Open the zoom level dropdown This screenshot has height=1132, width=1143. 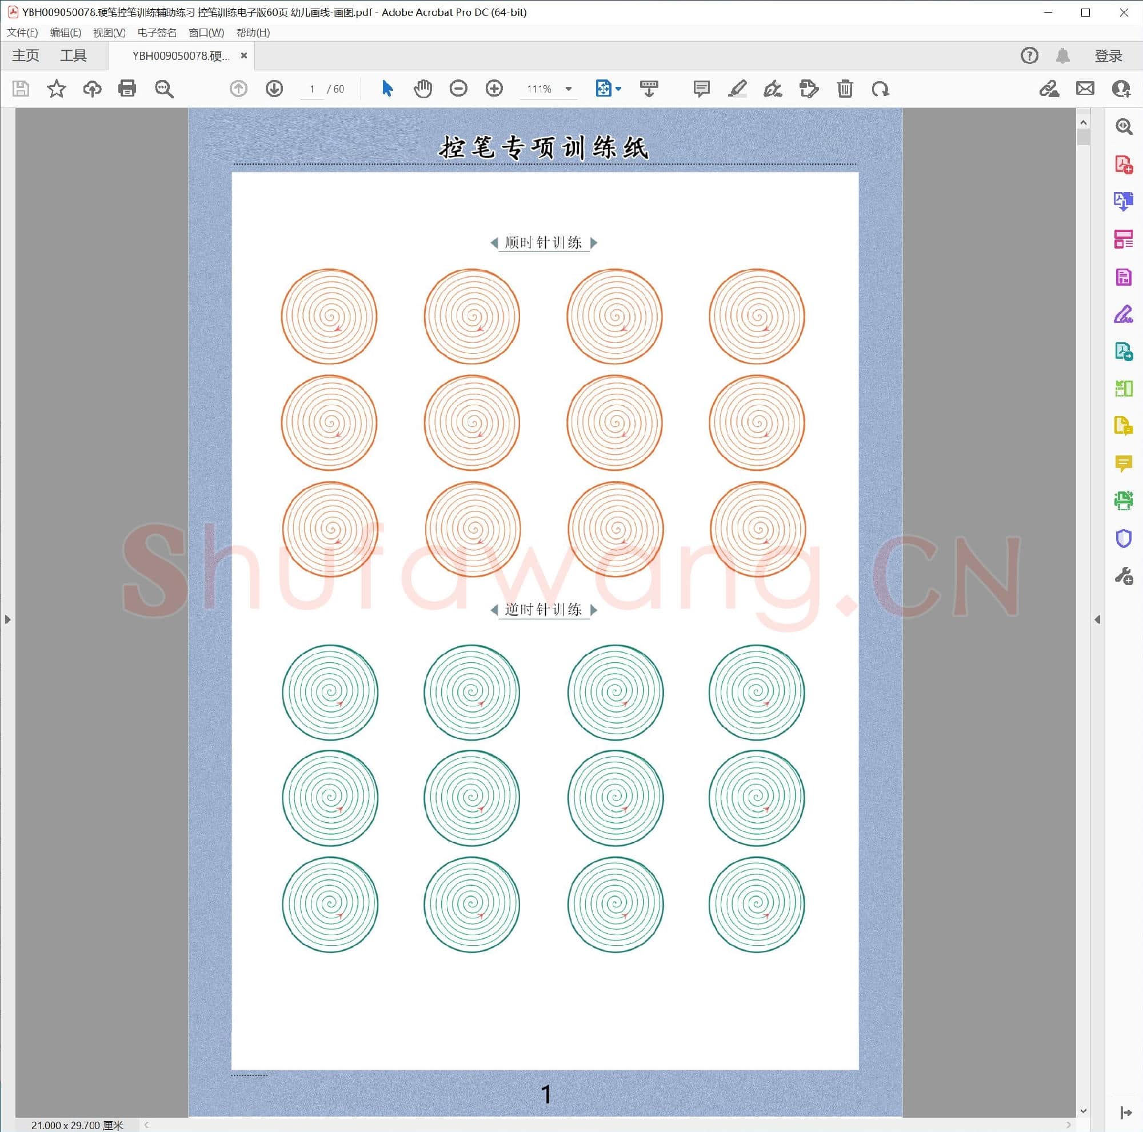click(x=569, y=89)
